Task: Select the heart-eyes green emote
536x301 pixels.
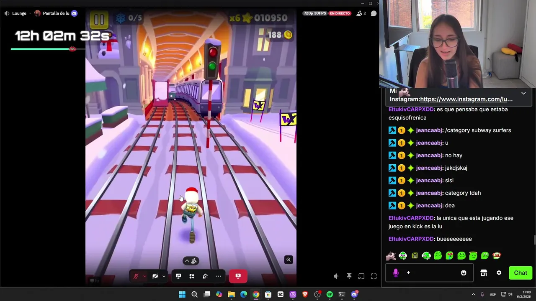Action: (450, 255)
